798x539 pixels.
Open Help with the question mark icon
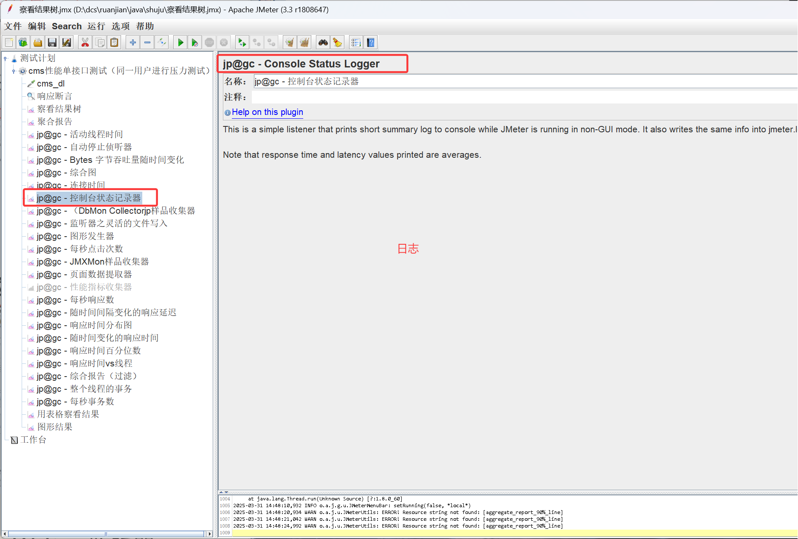[x=371, y=42]
